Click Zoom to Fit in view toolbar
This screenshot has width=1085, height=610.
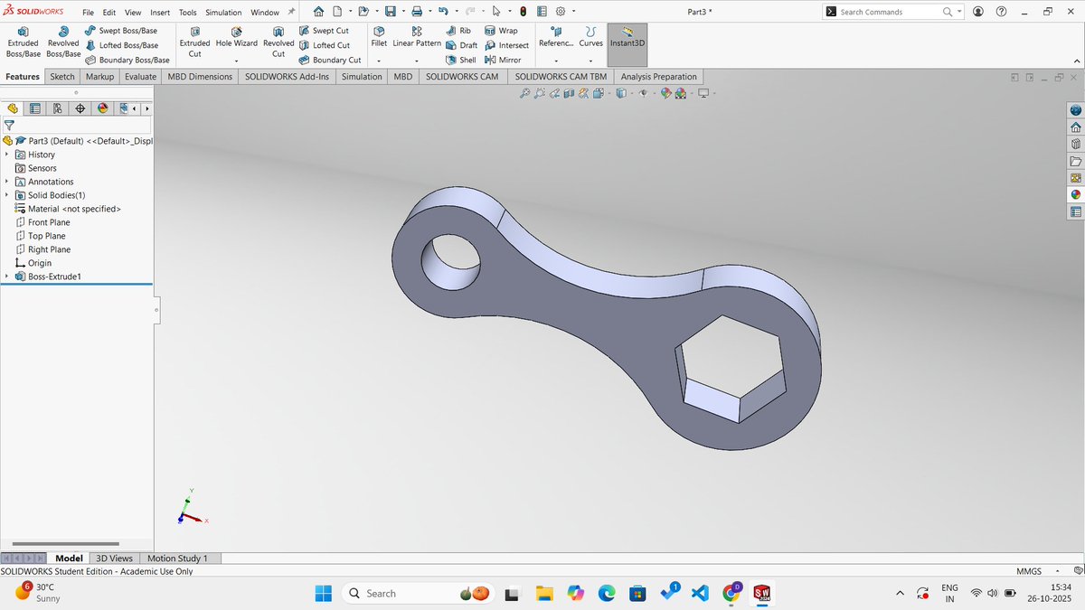point(524,93)
